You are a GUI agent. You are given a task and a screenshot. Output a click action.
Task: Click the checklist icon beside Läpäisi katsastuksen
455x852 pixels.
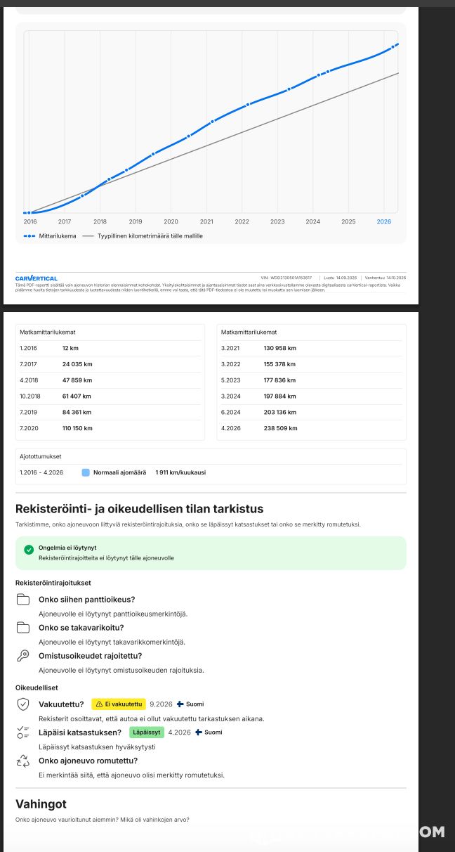(23, 732)
